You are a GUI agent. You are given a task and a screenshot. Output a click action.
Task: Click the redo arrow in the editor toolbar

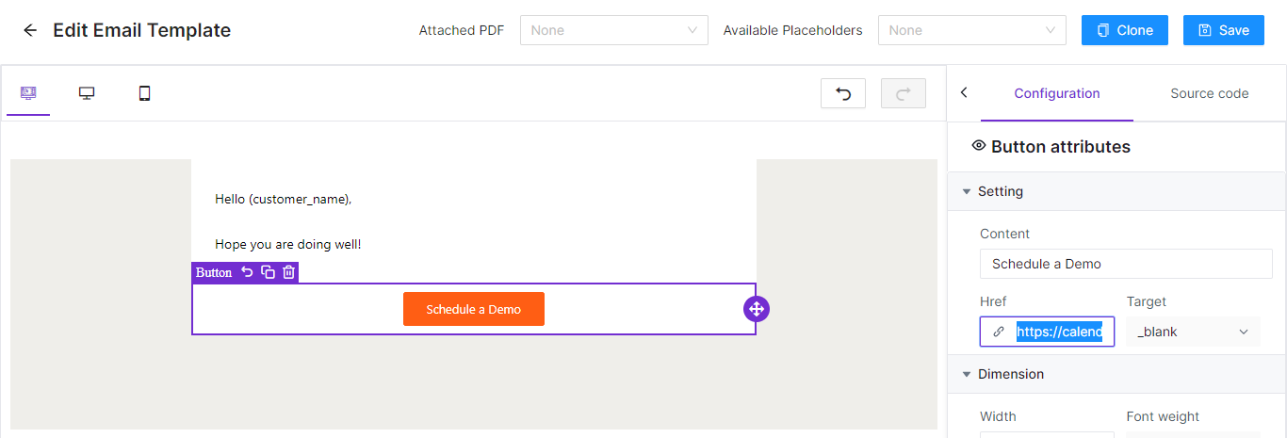coord(904,93)
